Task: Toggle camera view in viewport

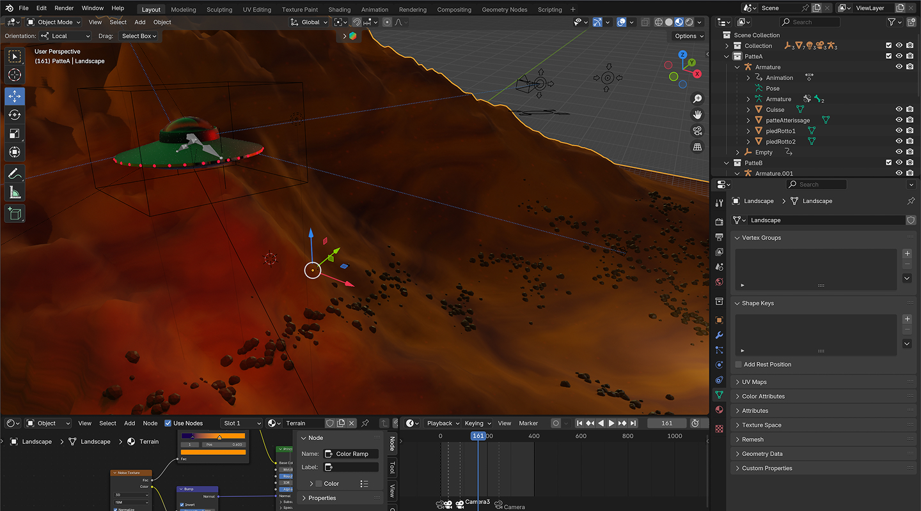Action: click(x=697, y=131)
